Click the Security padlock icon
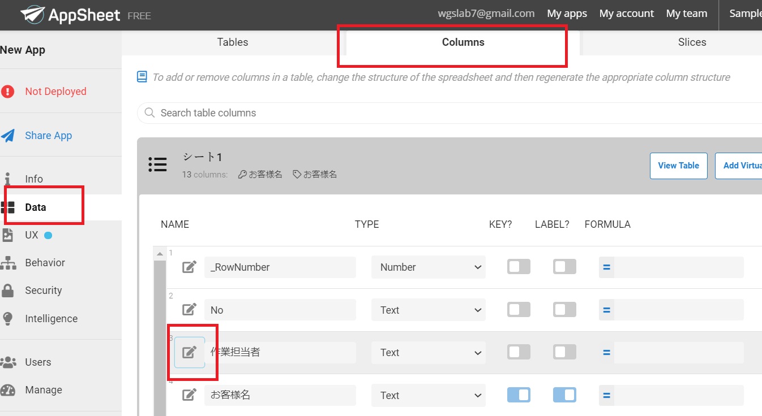 tap(7, 291)
